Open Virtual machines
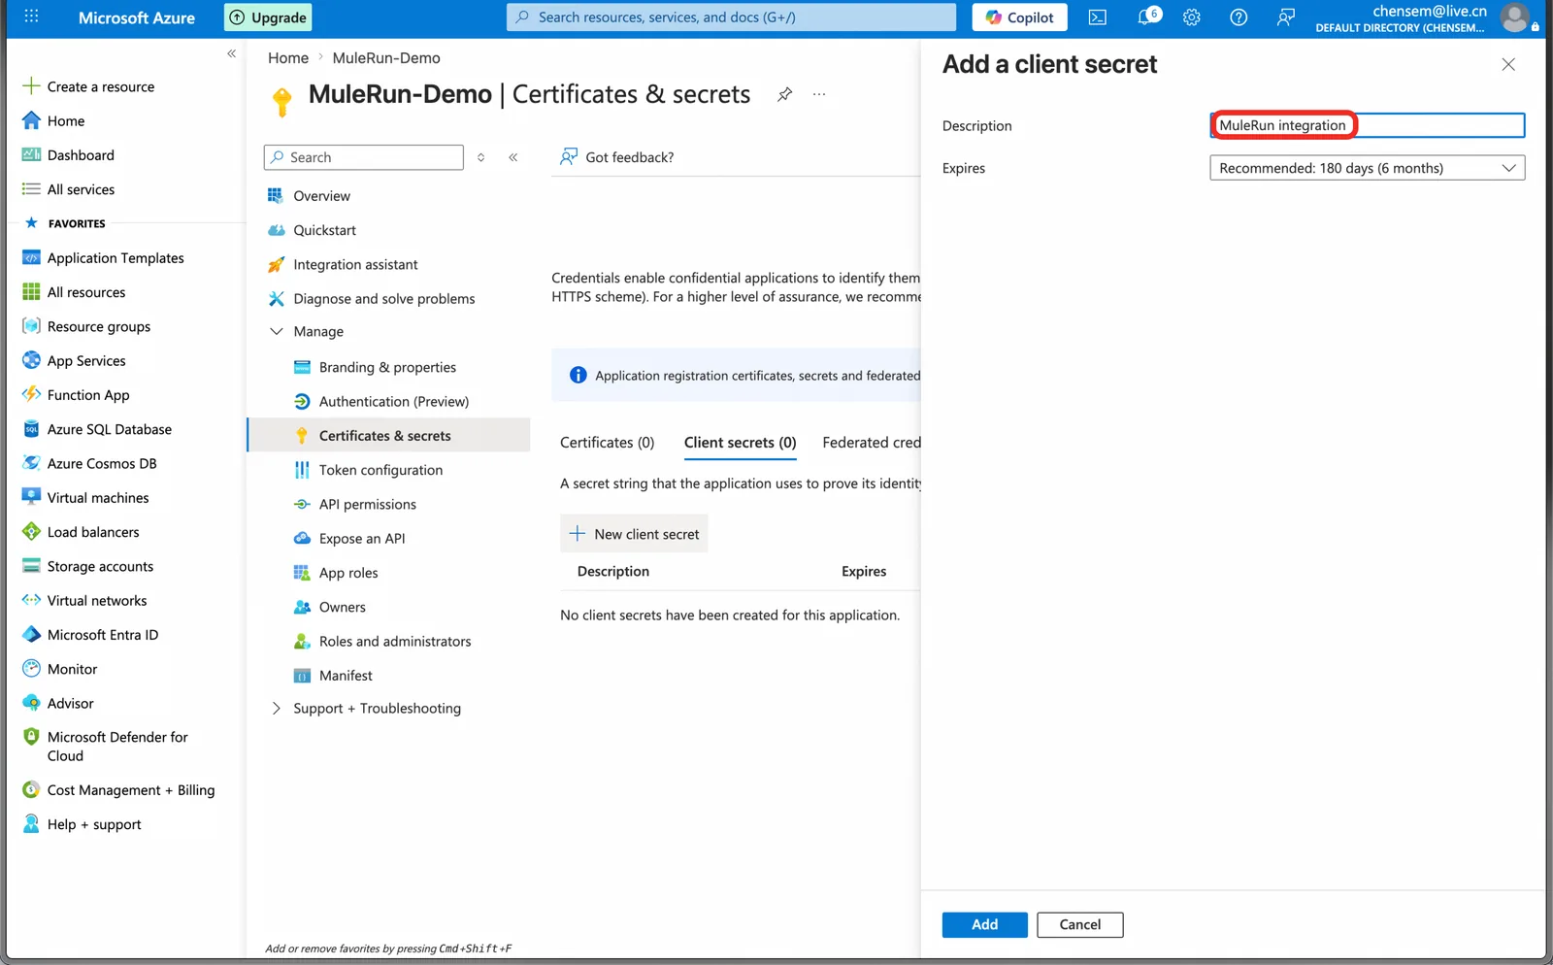1553x965 pixels. pos(98,498)
